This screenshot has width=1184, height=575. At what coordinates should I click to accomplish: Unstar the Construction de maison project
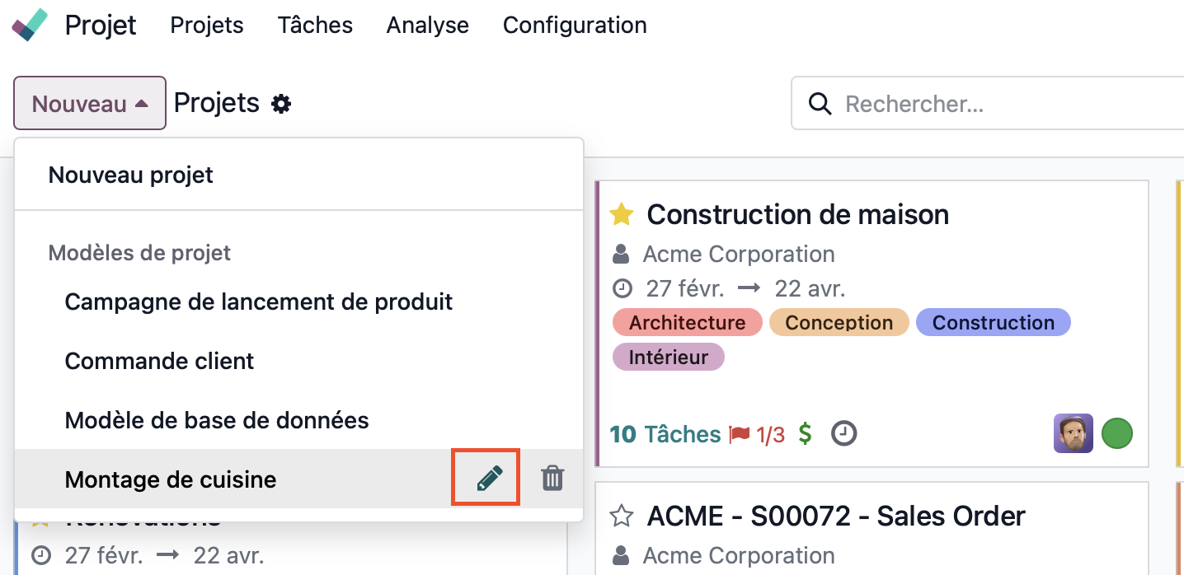(x=621, y=215)
